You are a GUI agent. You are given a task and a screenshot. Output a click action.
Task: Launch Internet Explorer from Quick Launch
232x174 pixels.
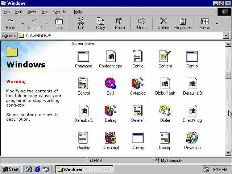coord(37,169)
